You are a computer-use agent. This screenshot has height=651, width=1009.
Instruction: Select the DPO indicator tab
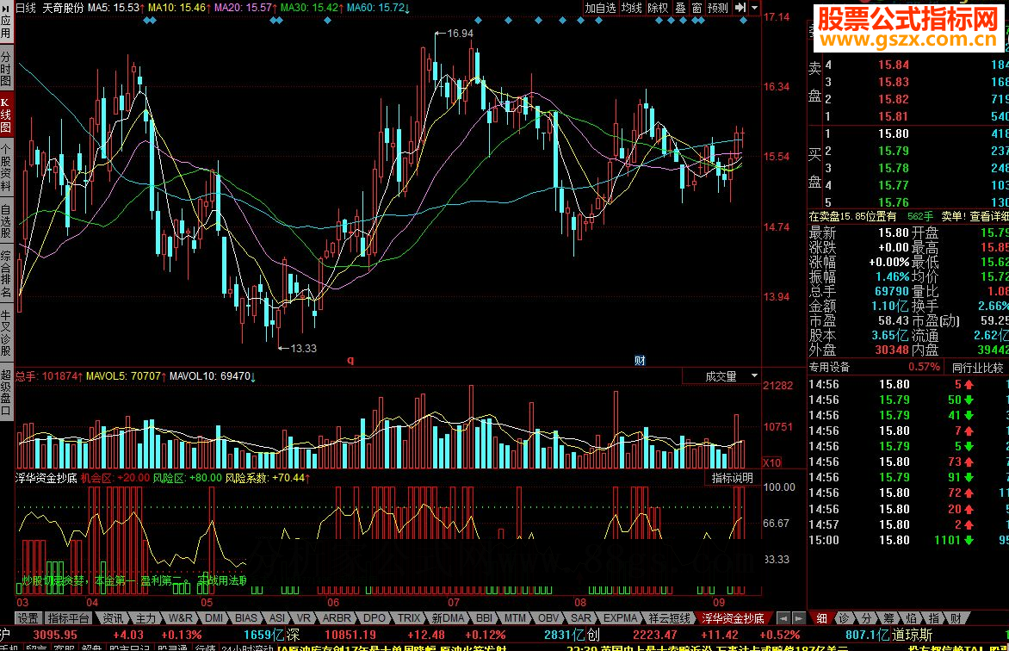[x=375, y=618]
